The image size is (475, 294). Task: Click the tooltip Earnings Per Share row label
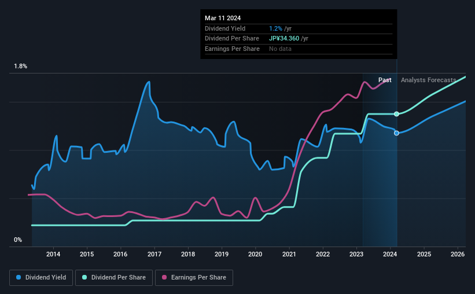click(x=232, y=49)
